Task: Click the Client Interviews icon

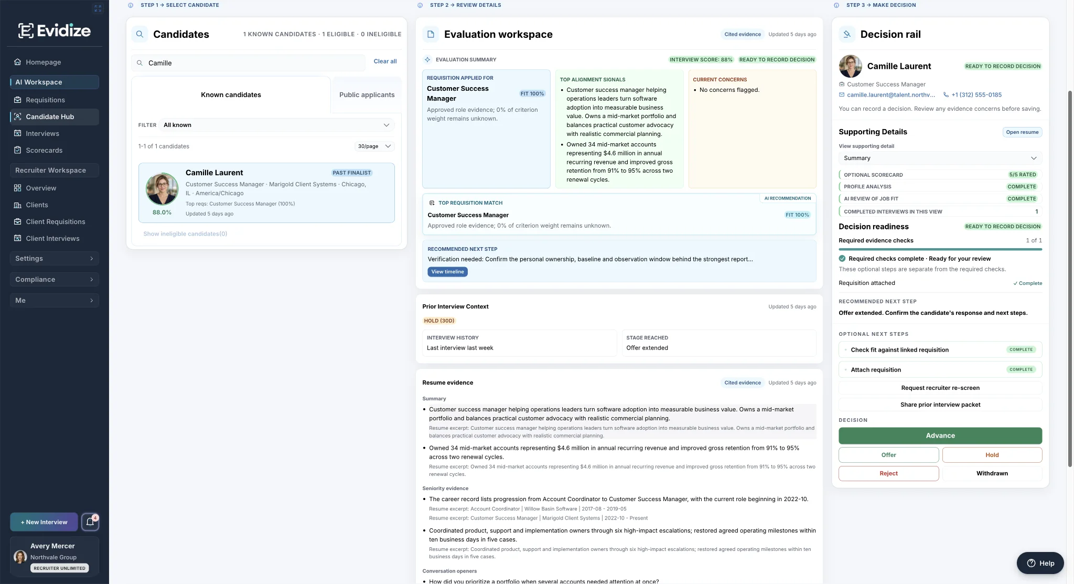Action: (x=17, y=238)
